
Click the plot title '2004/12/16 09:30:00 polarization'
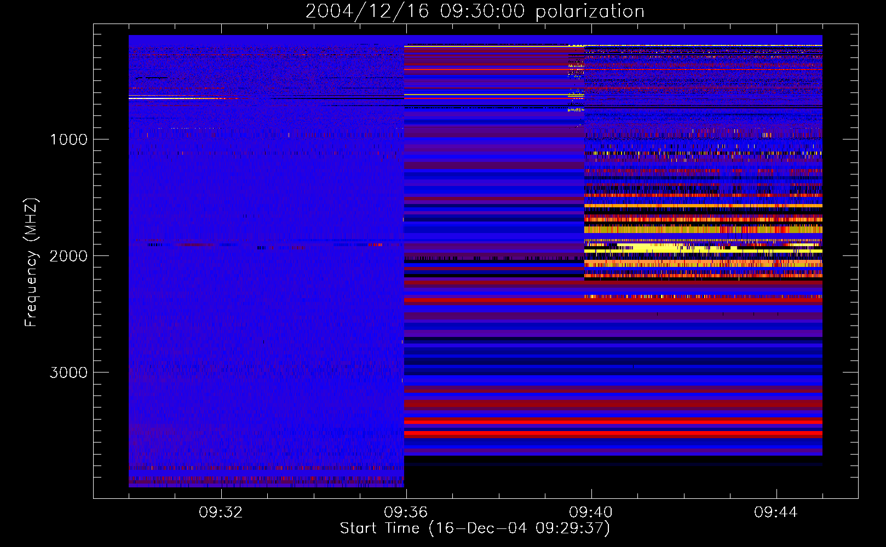pos(475,11)
